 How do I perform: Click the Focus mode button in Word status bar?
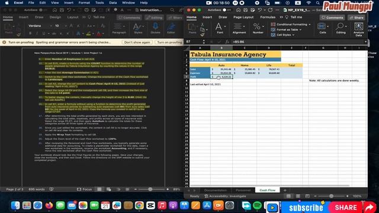click(84, 189)
